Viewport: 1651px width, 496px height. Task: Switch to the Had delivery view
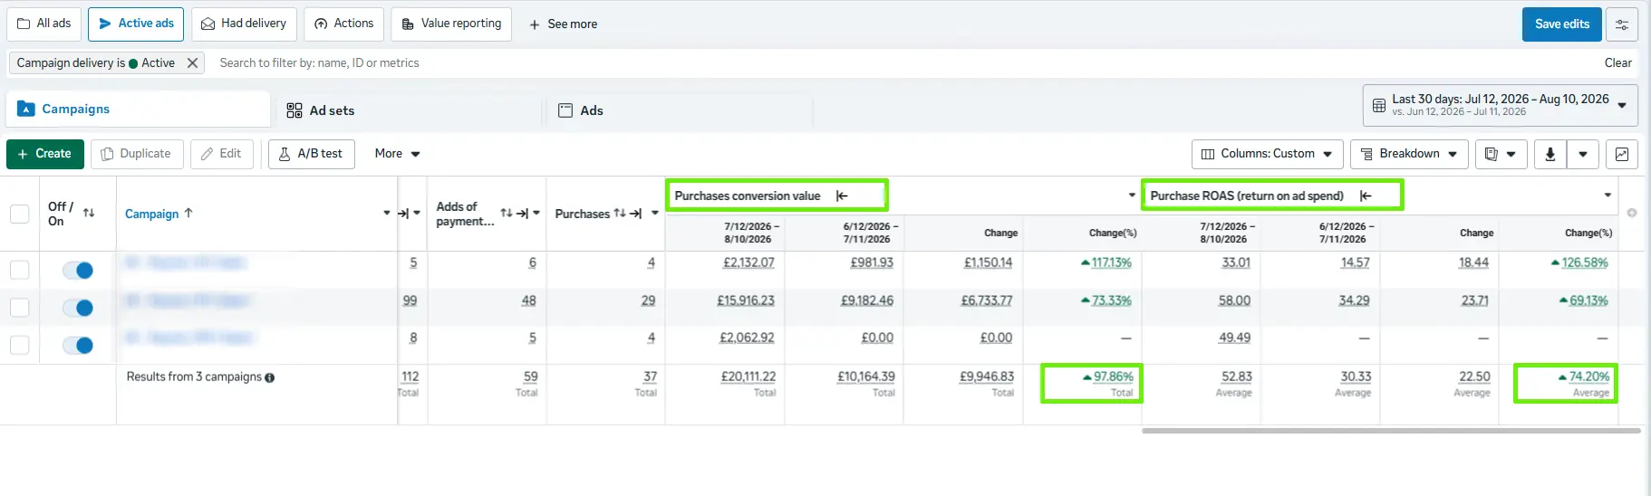pos(244,24)
